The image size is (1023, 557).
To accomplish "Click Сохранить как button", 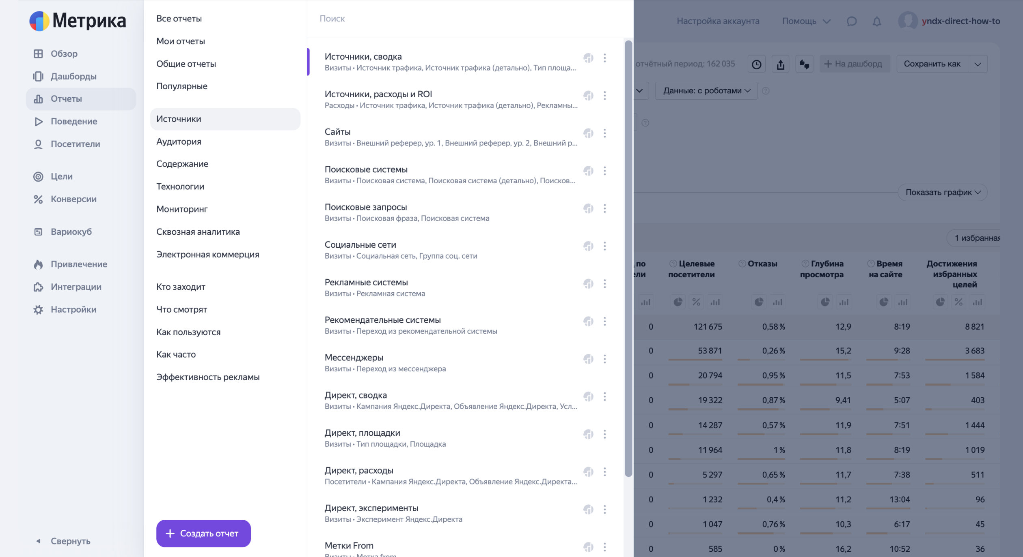I will 932,64.
